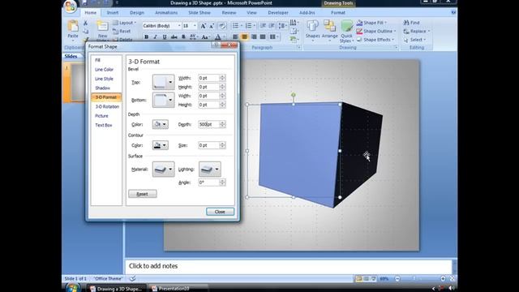Open the Select dropdown in Editing
The image size is (519, 292).
click(x=414, y=40)
